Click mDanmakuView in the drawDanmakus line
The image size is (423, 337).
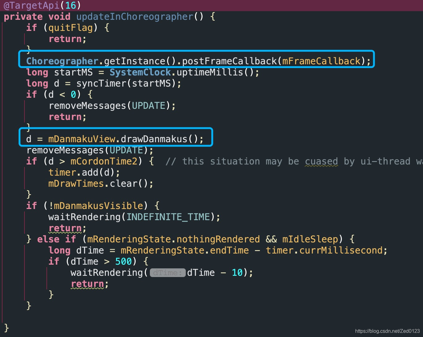tap(82, 139)
